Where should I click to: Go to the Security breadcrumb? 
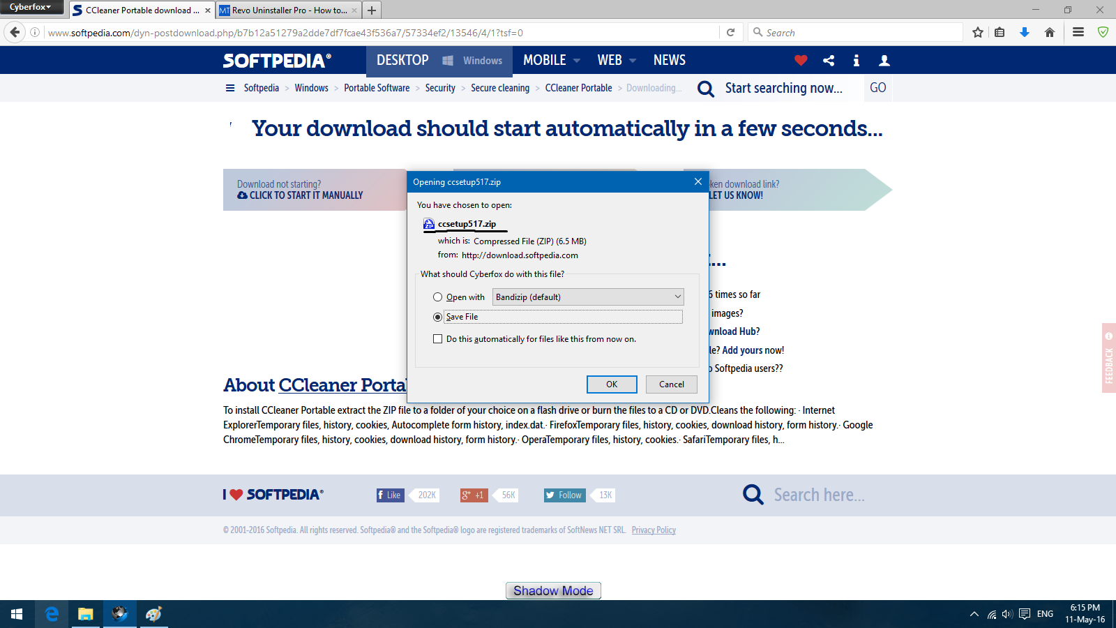tap(440, 88)
